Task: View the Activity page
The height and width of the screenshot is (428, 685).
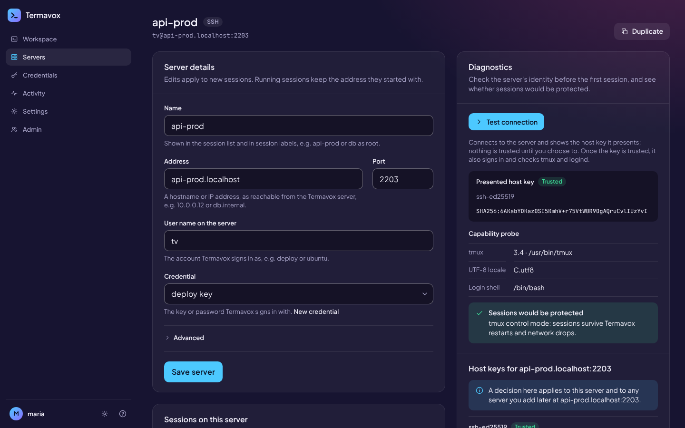Action: (68, 93)
